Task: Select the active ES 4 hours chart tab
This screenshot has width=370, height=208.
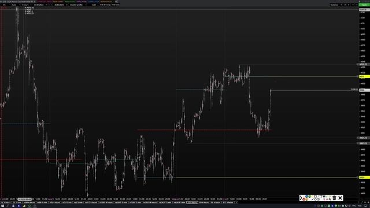Action: (192, 202)
